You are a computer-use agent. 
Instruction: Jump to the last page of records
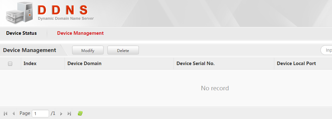69,114
